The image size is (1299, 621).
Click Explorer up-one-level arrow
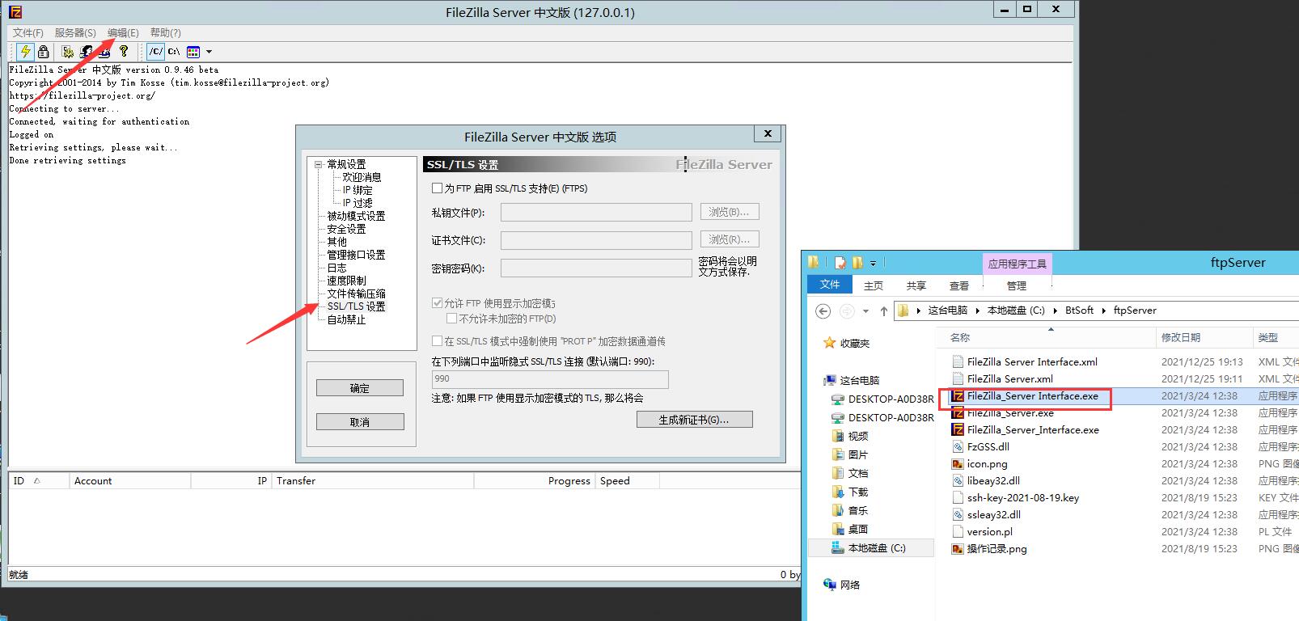(x=883, y=310)
